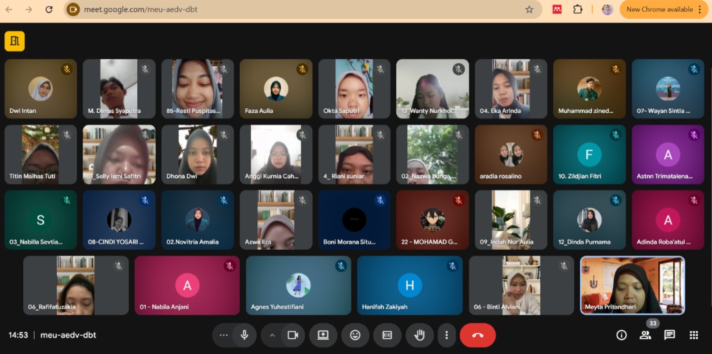Open the chat with everyone panel
The height and width of the screenshot is (354, 712).
(669, 335)
